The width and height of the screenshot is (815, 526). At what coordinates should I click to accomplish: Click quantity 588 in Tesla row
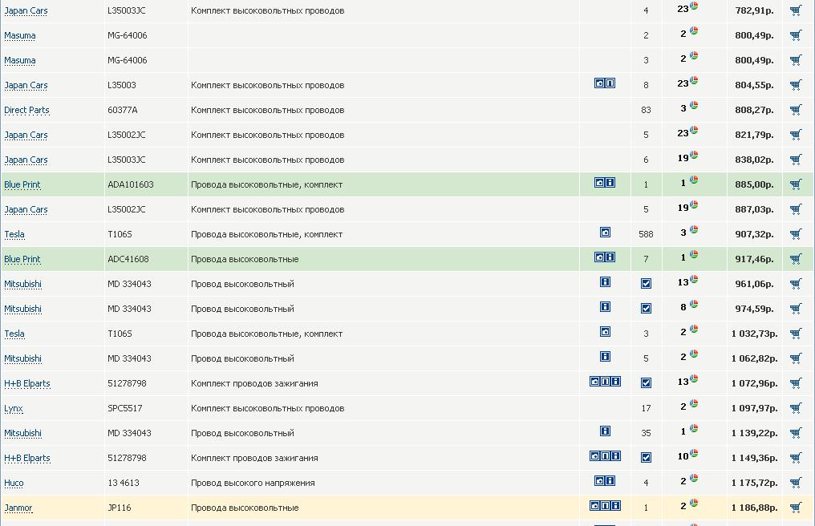pos(646,234)
